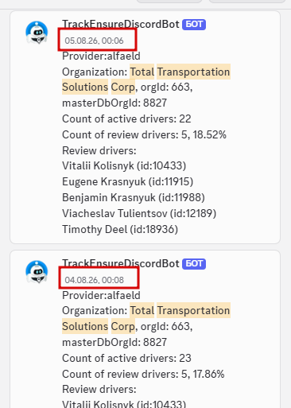Click the Viacheslav Tulientsov driver entry

coord(139,213)
